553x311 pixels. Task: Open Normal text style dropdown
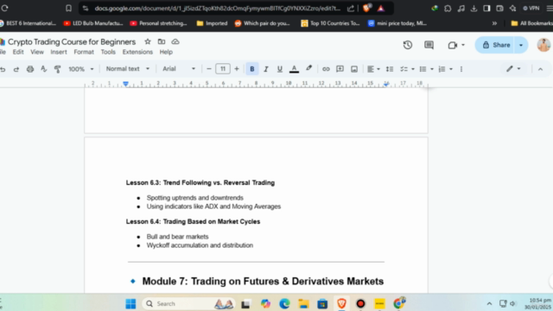coord(128,69)
